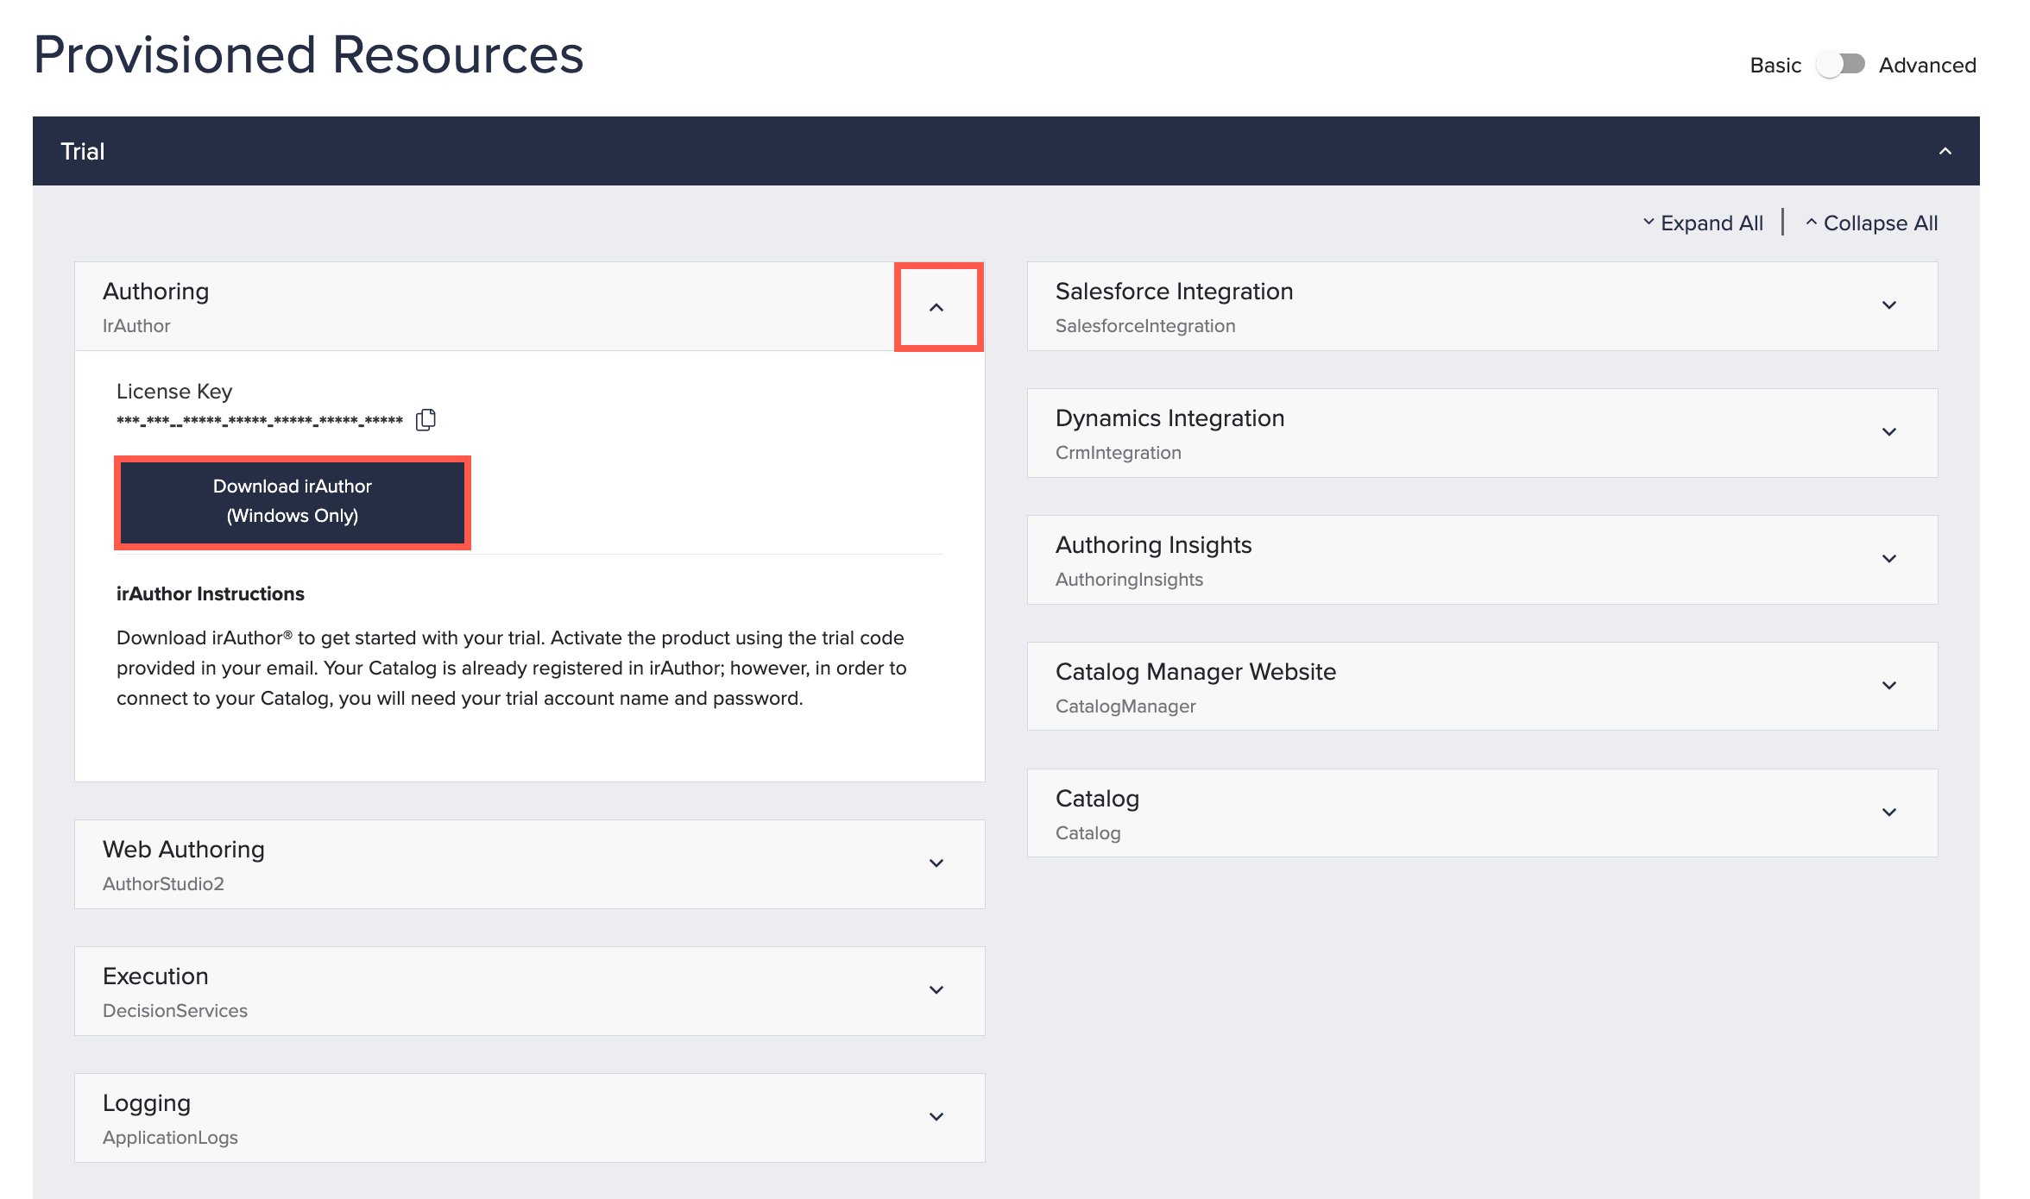
Task: Click the Authoring IrAuthor panel title
Action: (x=156, y=292)
